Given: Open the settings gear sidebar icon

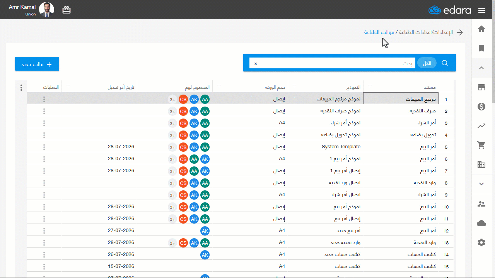Looking at the screenshot, I should 481,242.
